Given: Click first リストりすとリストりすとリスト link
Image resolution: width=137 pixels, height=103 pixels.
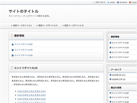Looking at the screenshot, I should [x=31, y=91].
